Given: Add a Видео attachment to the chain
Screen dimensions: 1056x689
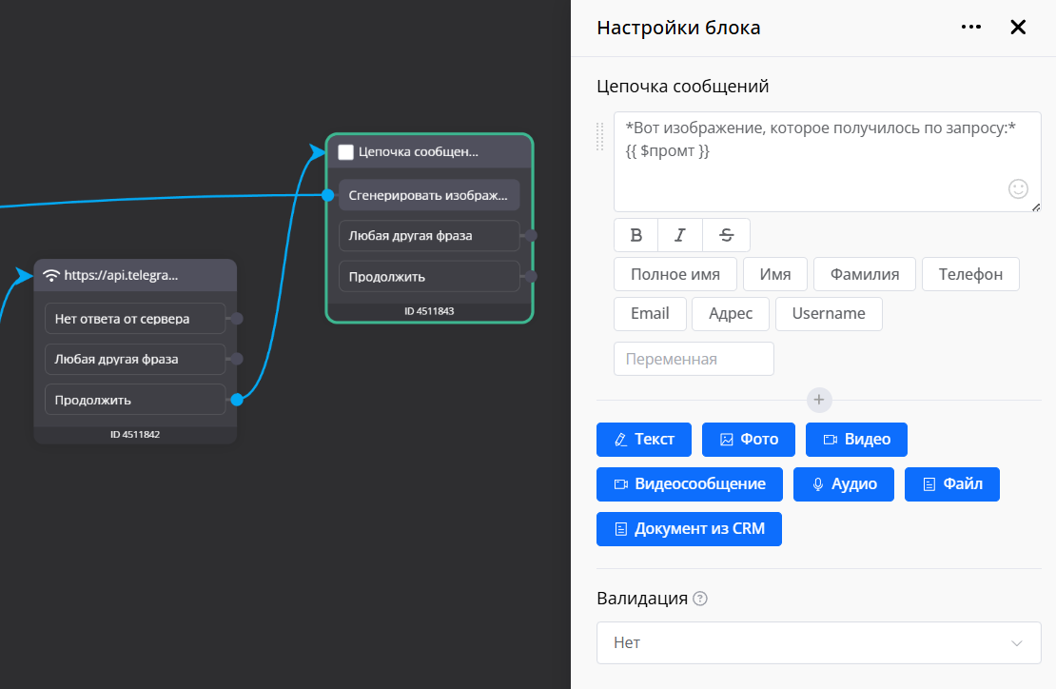Looking at the screenshot, I should coord(856,440).
